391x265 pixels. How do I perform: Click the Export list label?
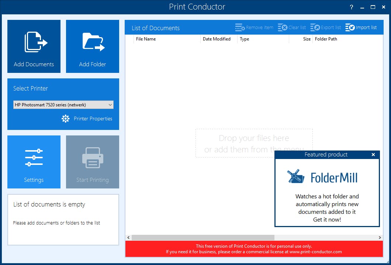pyautogui.click(x=331, y=27)
